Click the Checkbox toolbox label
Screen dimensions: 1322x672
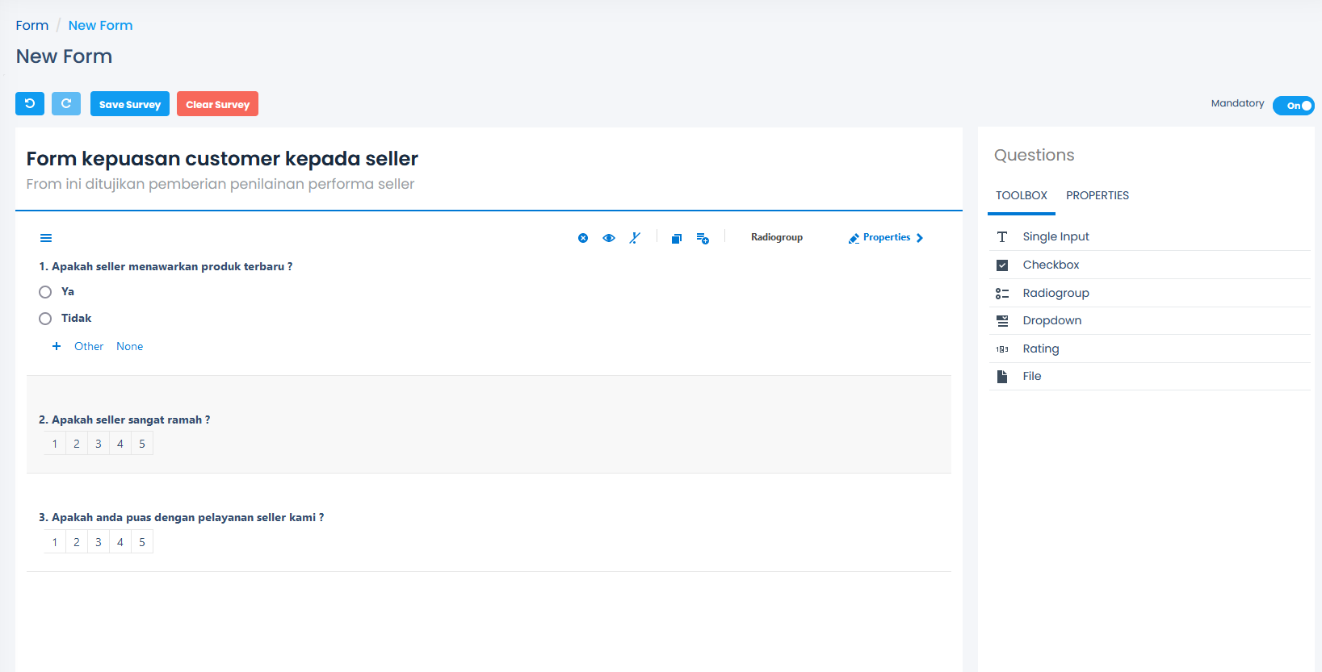[x=1051, y=265]
